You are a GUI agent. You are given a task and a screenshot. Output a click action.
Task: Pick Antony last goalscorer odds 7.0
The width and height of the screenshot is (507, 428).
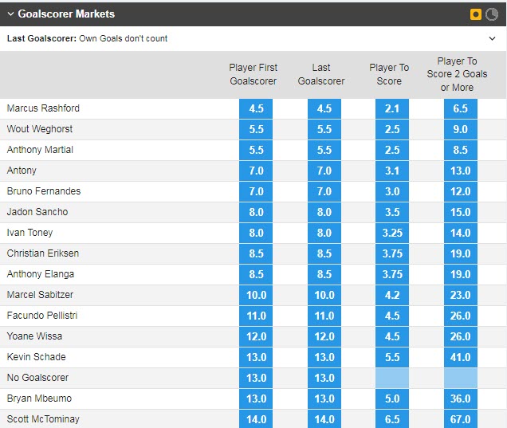324,171
